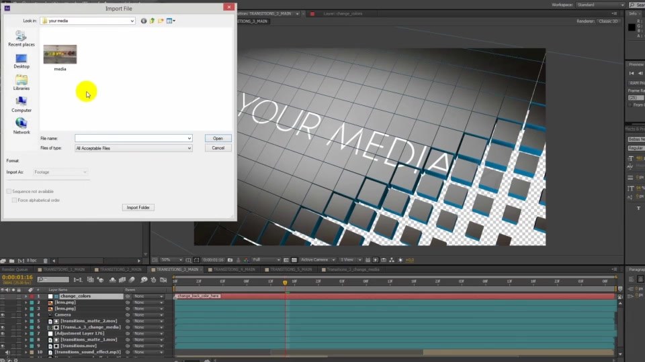
Task: Go up one level using folder-up icon
Action: (152, 21)
